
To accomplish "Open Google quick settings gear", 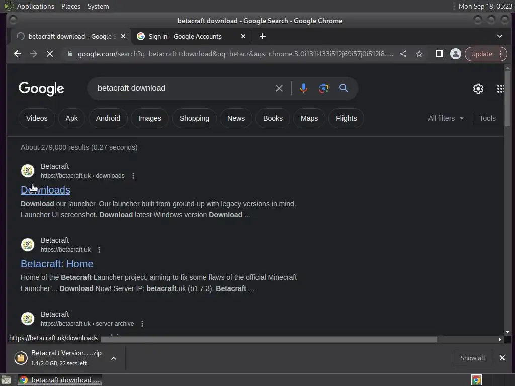I will coord(478,88).
